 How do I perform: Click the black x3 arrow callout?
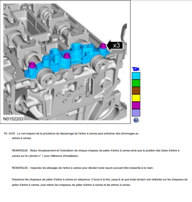click(x=115, y=45)
